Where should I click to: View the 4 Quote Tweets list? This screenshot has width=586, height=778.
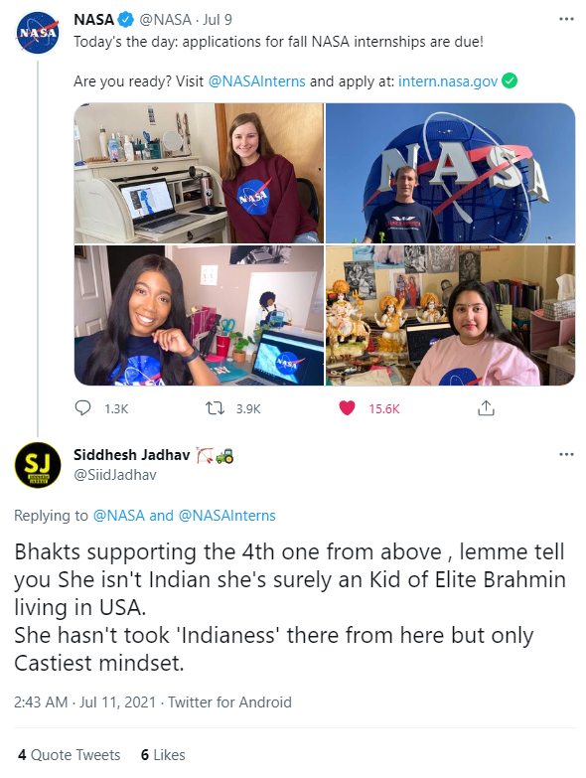click(69, 755)
